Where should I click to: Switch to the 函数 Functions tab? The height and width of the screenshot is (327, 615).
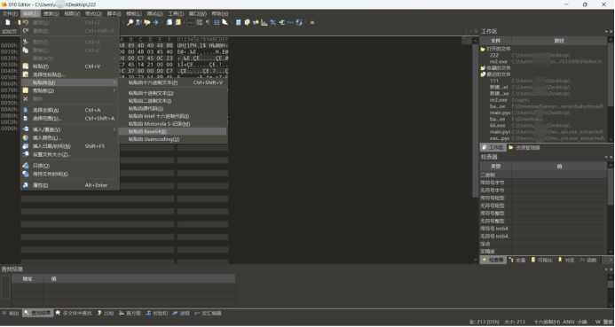click(588, 260)
